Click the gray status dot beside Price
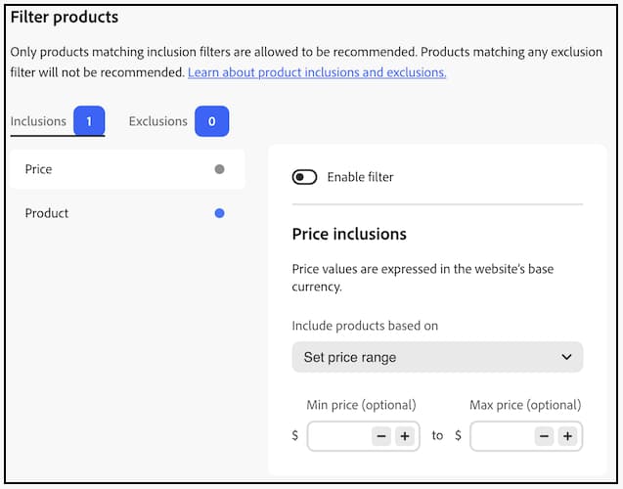Image resolution: width=623 pixels, height=489 pixels. 219,169
